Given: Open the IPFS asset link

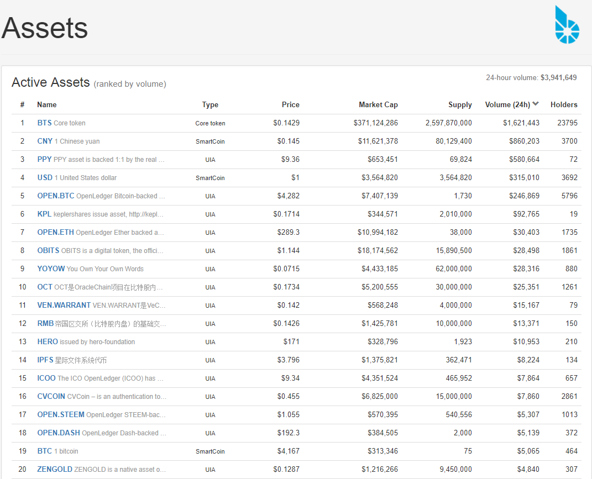Looking at the screenshot, I should point(45,360).
